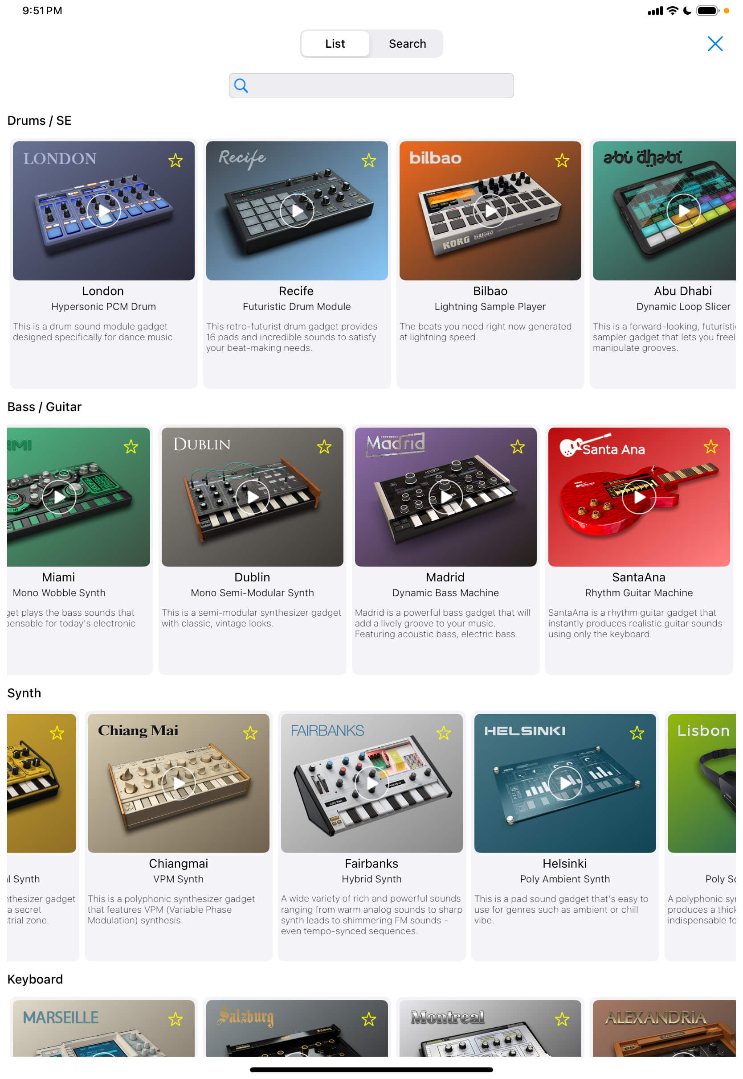Toggle favorite star on Santa Ana
The width and height of the screenshot is (743, 1079).
(x=711, y=447)
